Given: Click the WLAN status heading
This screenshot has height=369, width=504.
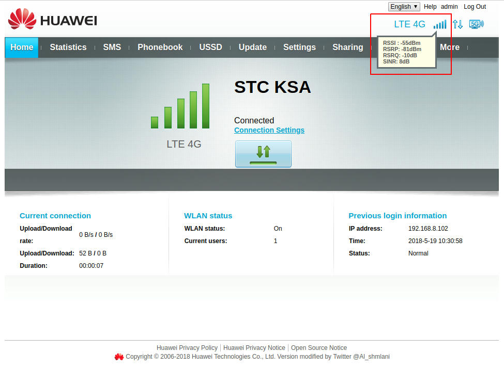Looking at the screenshot, I should pos(208,216).
